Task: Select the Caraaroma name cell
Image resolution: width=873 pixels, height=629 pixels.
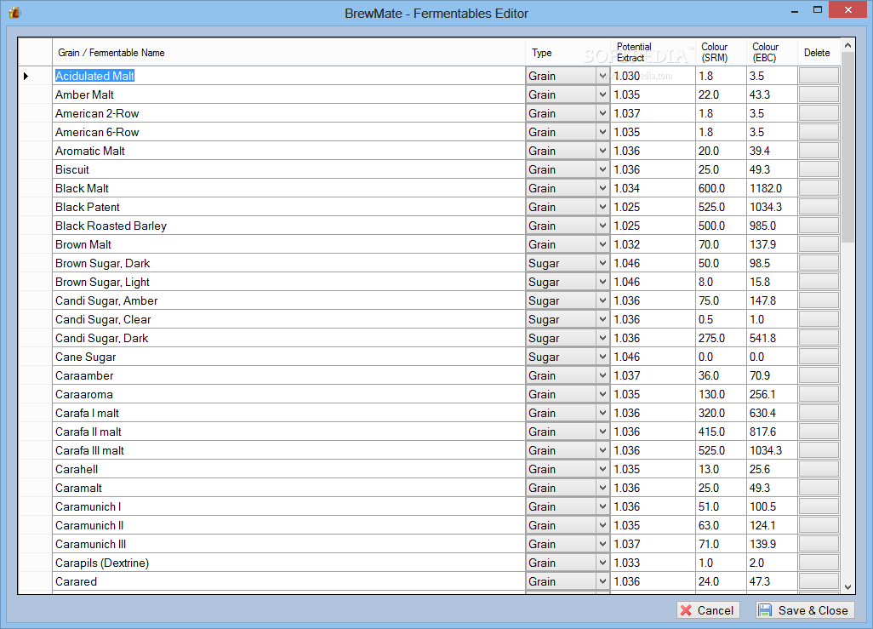Action: tap(288, 394)
